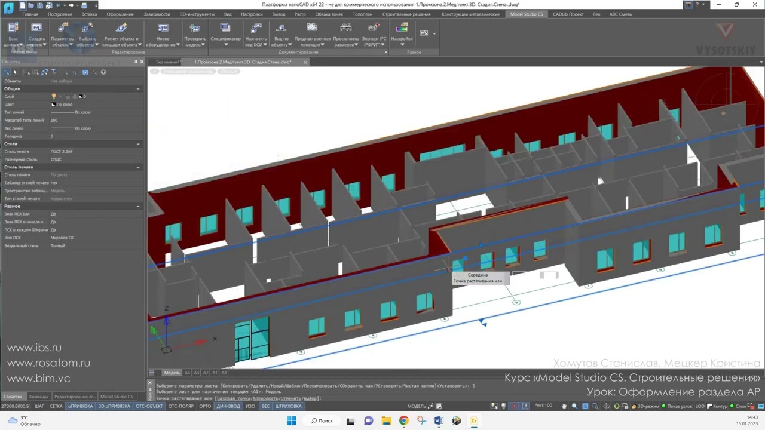Screen dimensions: 765x430
Task: Open File Explorer from the taskbar
Action: (x=386, y=420)
